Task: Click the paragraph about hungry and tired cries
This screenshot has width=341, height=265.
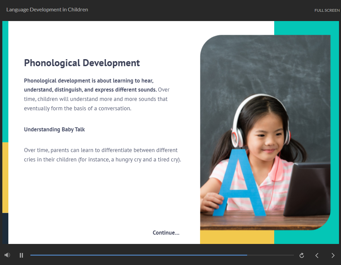Action: 102,155
